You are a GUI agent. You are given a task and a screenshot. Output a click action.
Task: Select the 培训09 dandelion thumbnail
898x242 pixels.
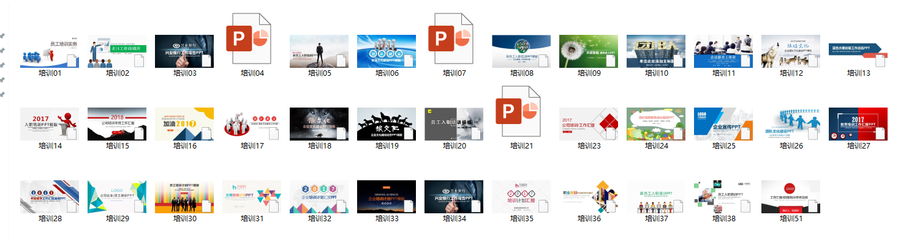click(x=589, y=51)
